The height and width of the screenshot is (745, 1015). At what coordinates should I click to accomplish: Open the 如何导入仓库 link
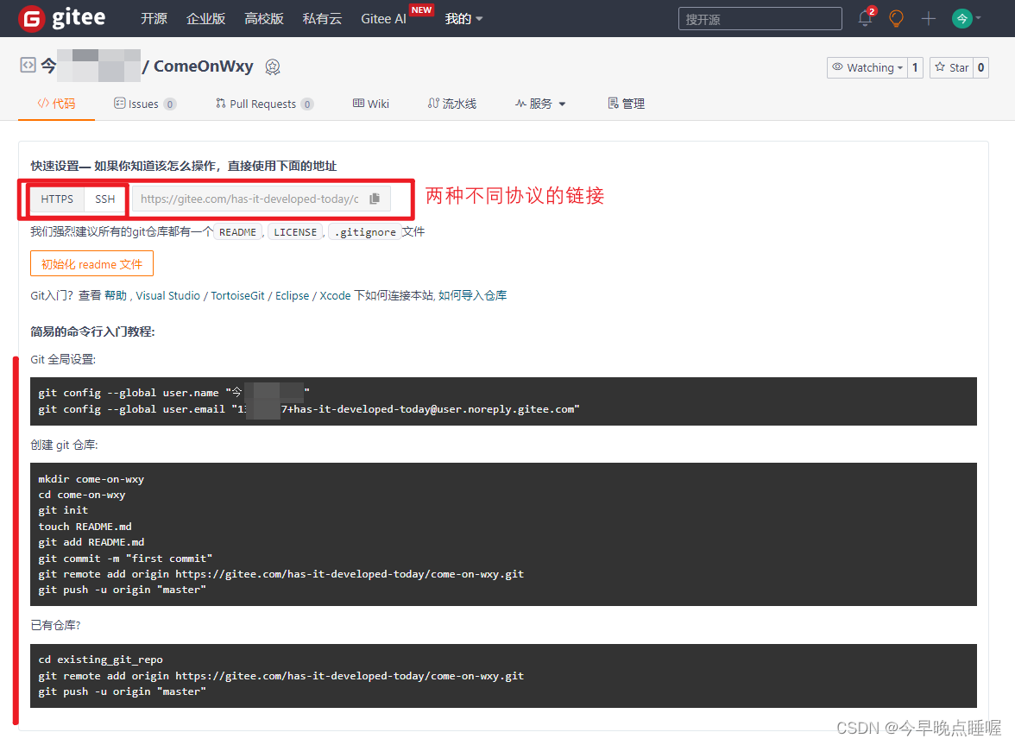click(x=473, y=295)
